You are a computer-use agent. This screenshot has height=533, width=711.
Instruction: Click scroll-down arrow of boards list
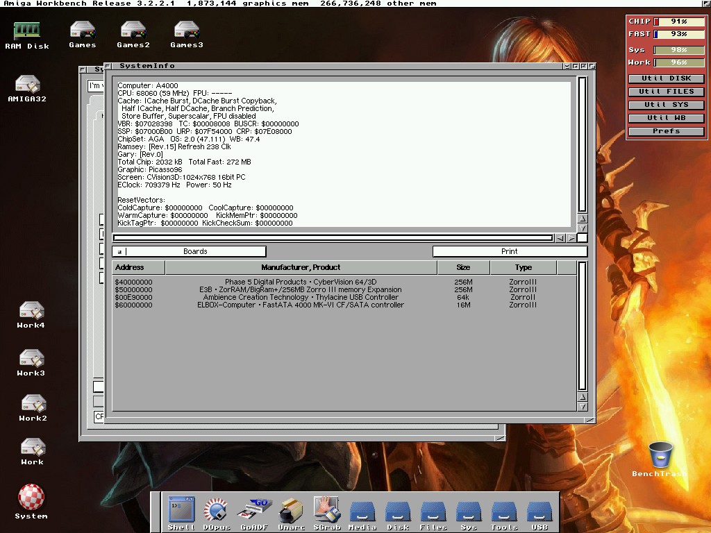click(583, 407)
